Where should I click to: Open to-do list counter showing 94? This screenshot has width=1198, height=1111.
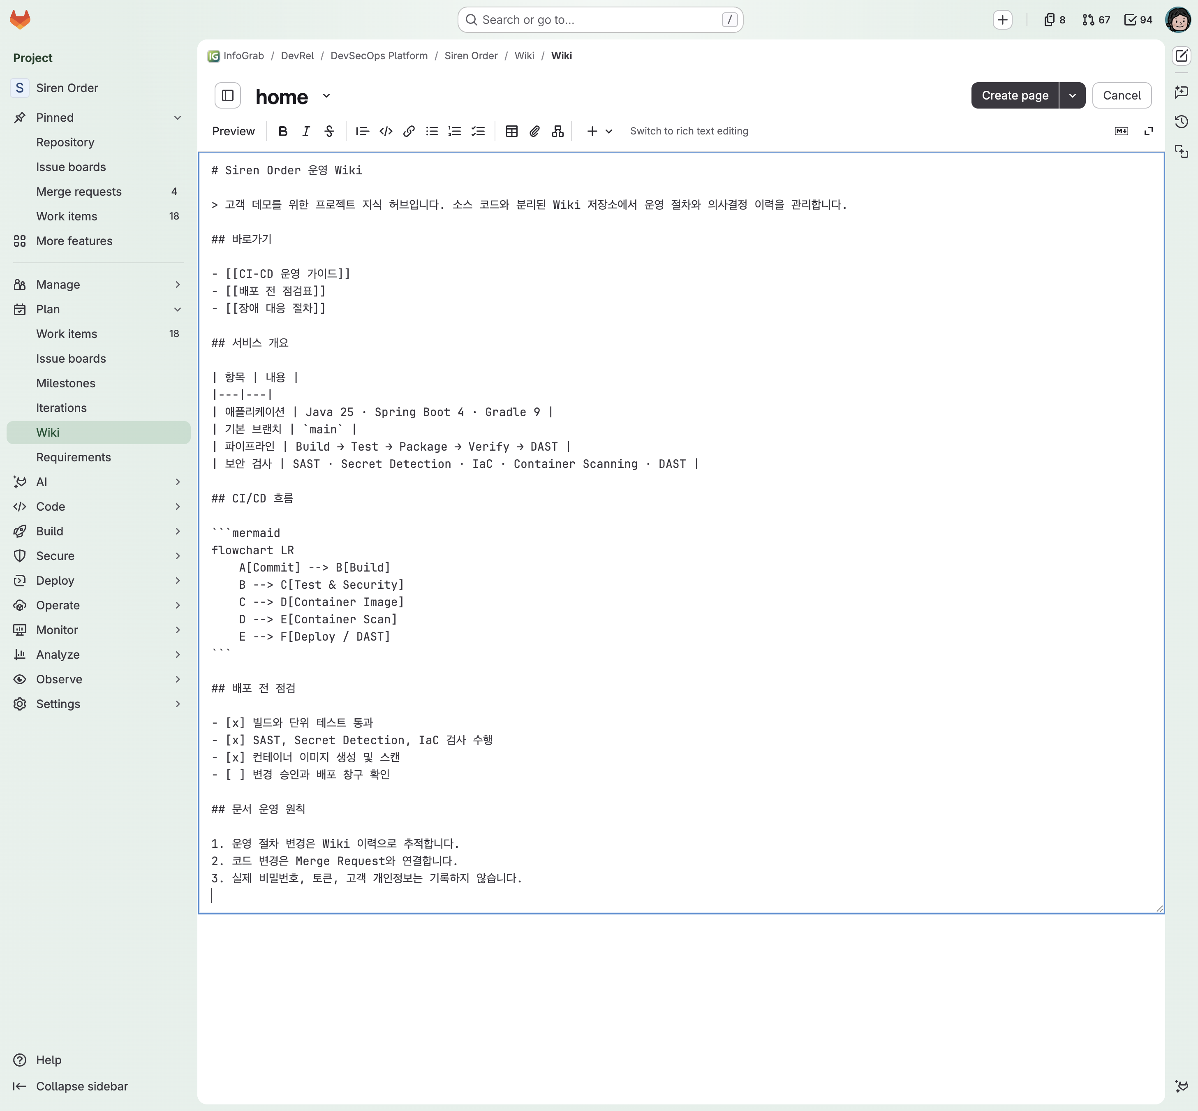tap(1138, 20)
